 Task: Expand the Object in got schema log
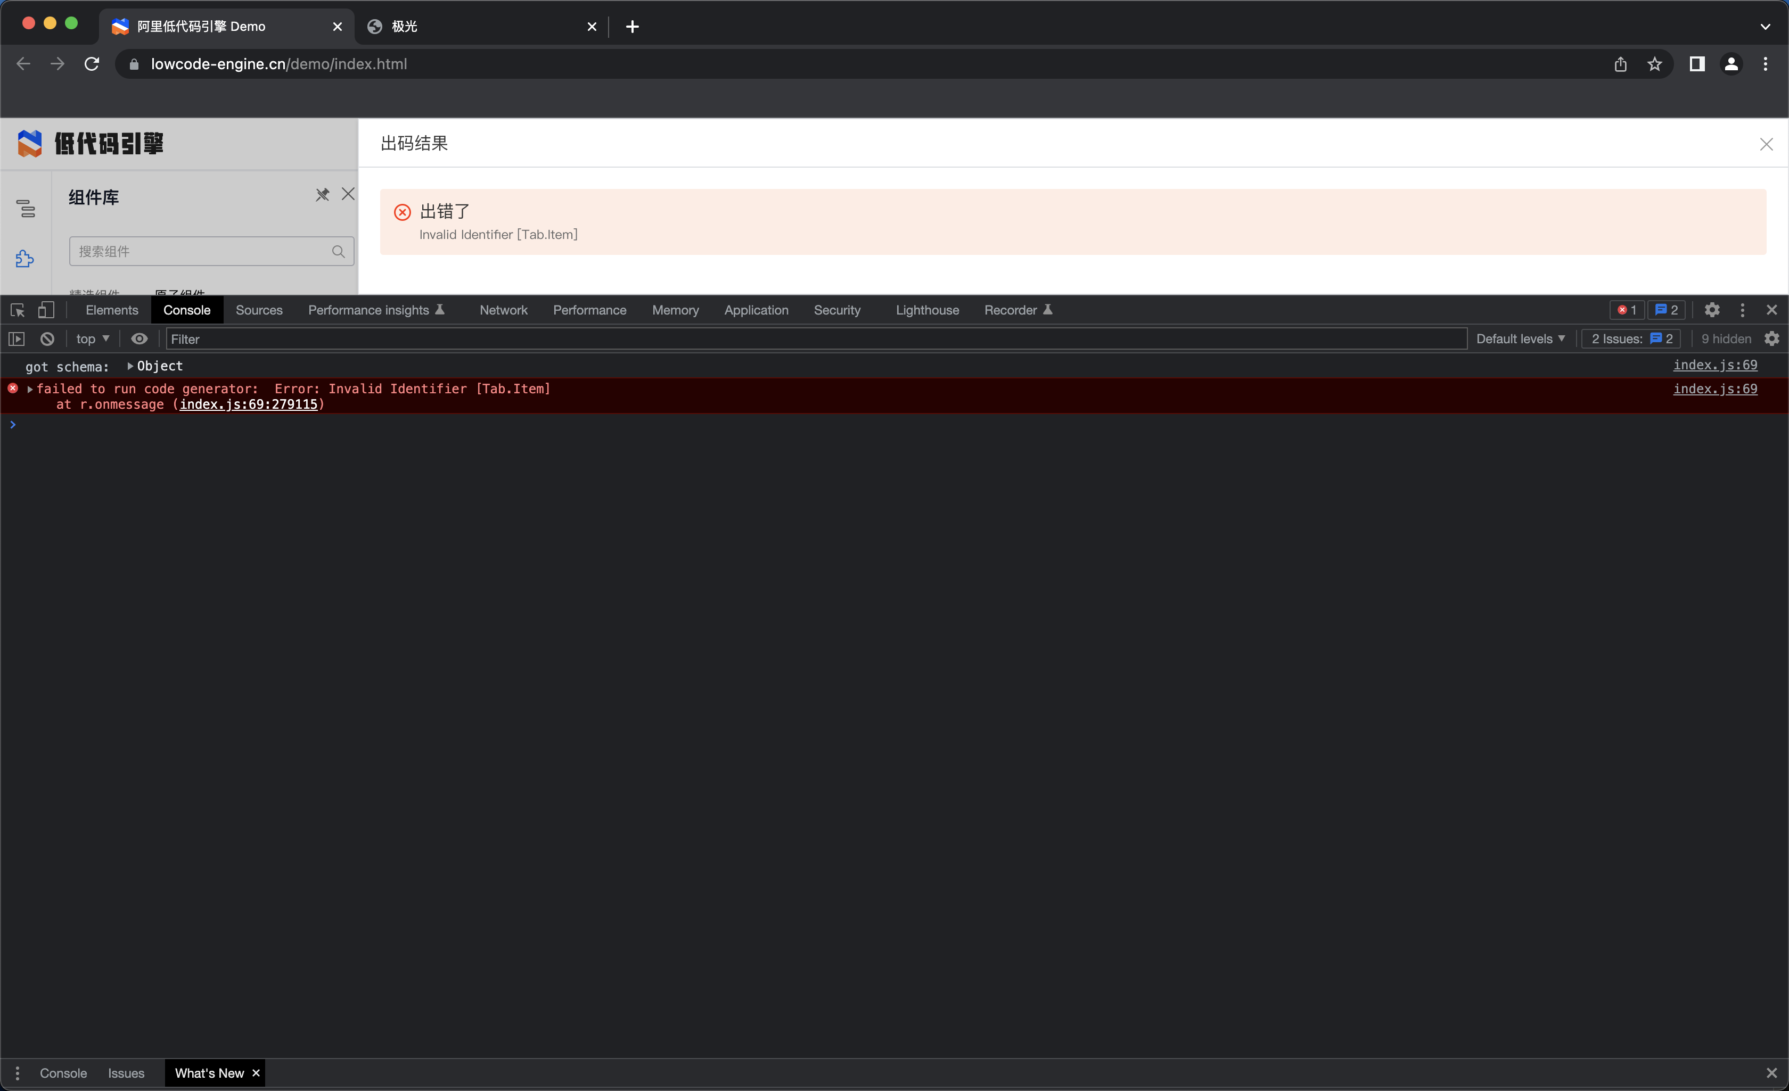tap(130, 367)
